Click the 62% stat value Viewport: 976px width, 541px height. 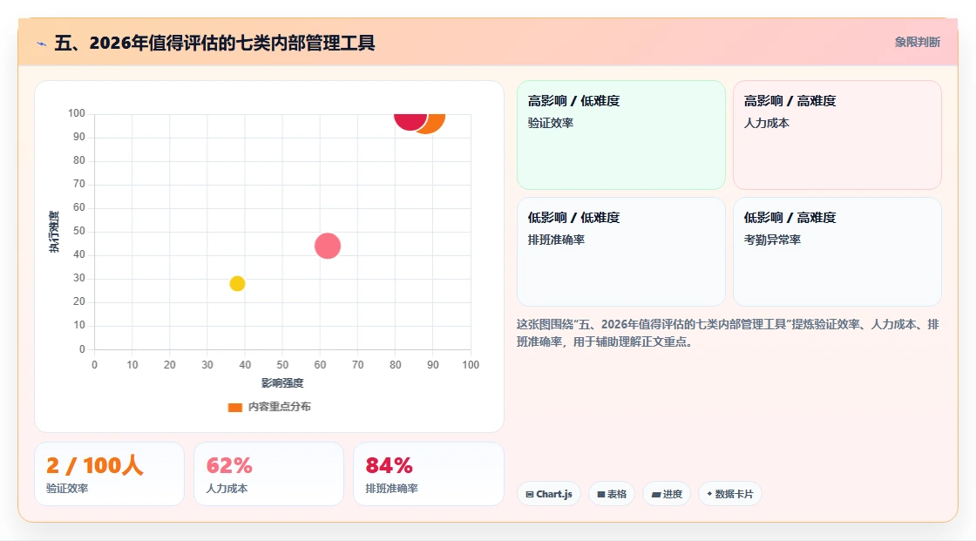pos(229,465)
